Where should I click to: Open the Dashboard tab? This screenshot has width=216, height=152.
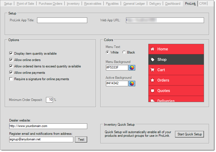click(x=173, y=4)
